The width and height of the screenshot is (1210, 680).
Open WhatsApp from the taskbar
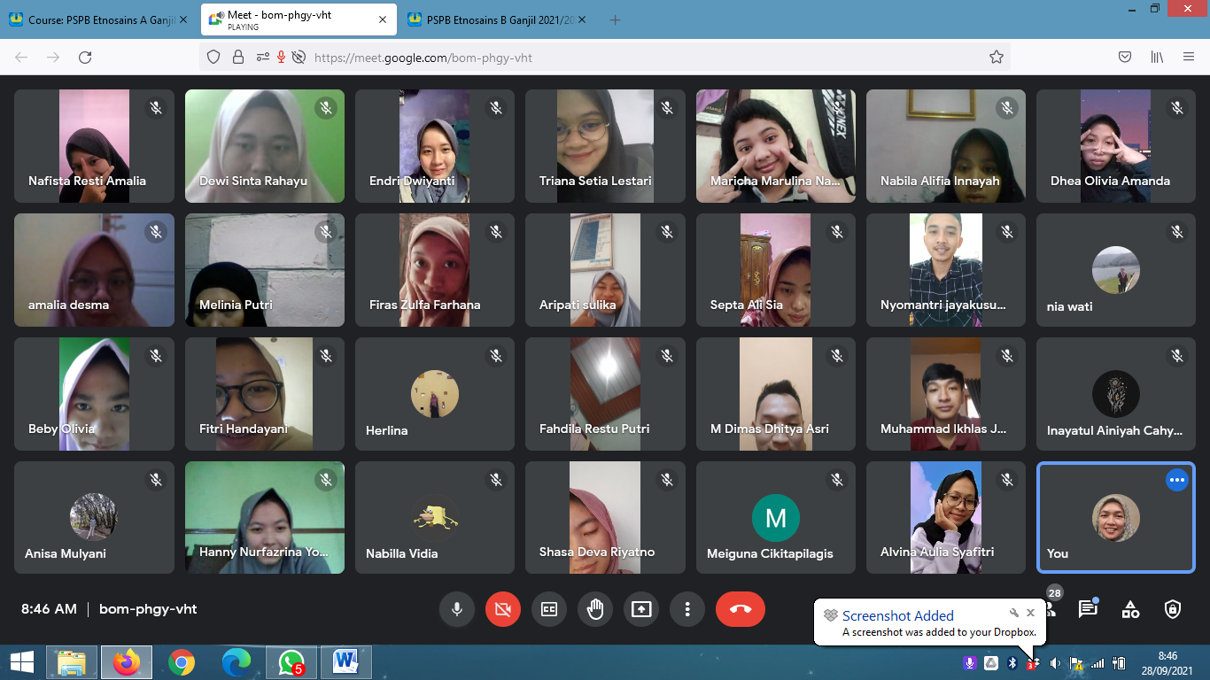291,661
